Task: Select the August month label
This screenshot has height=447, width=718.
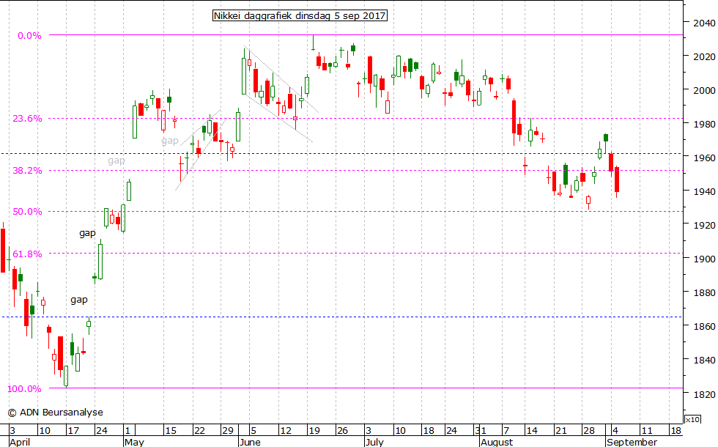Action: (x=497, y=442)
